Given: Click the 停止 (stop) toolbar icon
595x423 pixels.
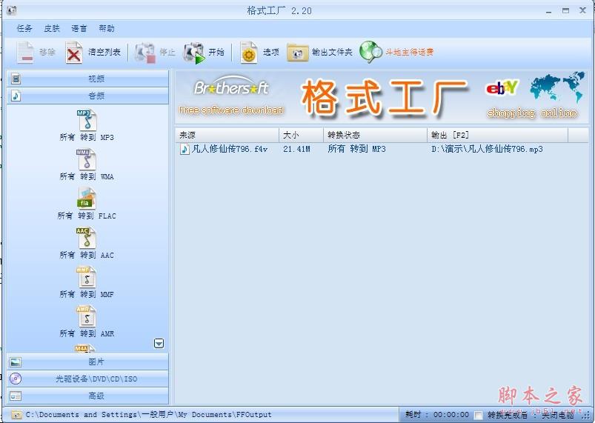Looking at the screenshot, I should pyautogui.click(x=145, y=53).
